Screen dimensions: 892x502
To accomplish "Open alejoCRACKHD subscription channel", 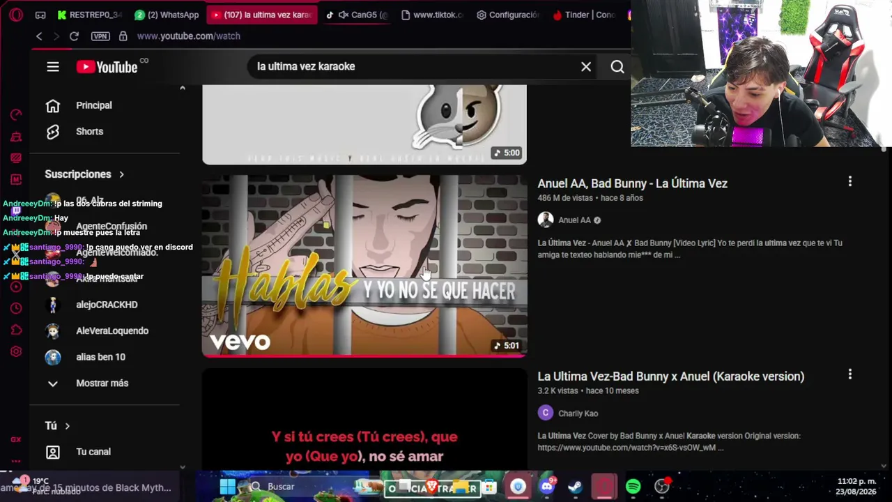I will point(105,305).
